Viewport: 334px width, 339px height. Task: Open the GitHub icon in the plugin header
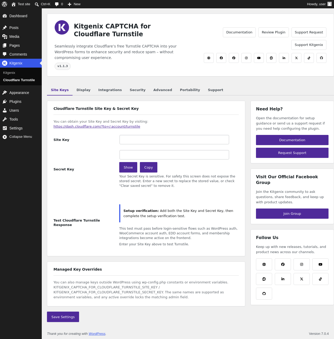[x=321, y=58]
